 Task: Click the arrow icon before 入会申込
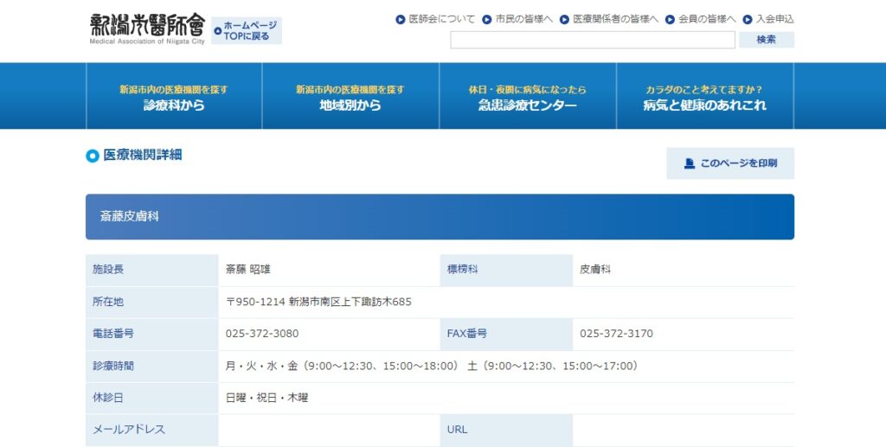click(747, 19)
